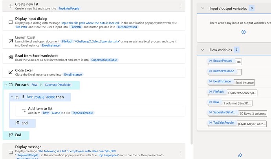
Task: Collapse the For each loop block
Action: pos(5,84)
